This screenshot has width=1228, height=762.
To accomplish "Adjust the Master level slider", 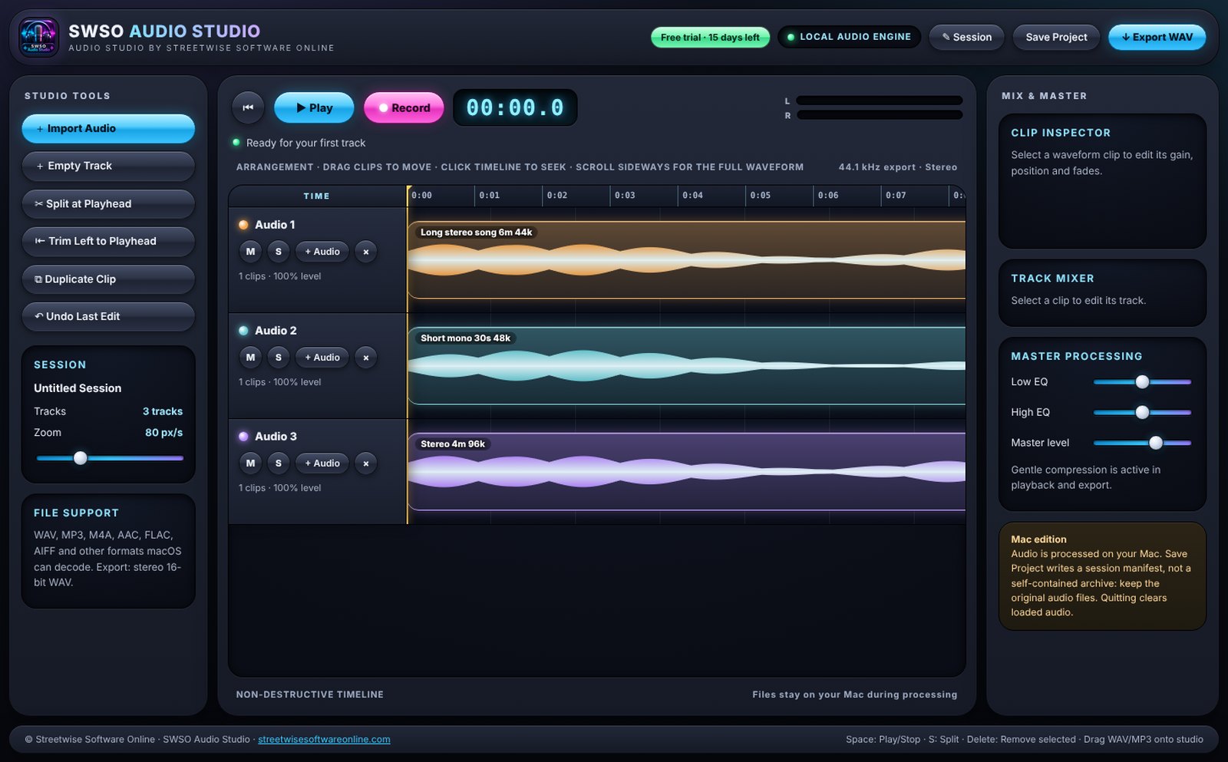I will [x=1142, y=443].
